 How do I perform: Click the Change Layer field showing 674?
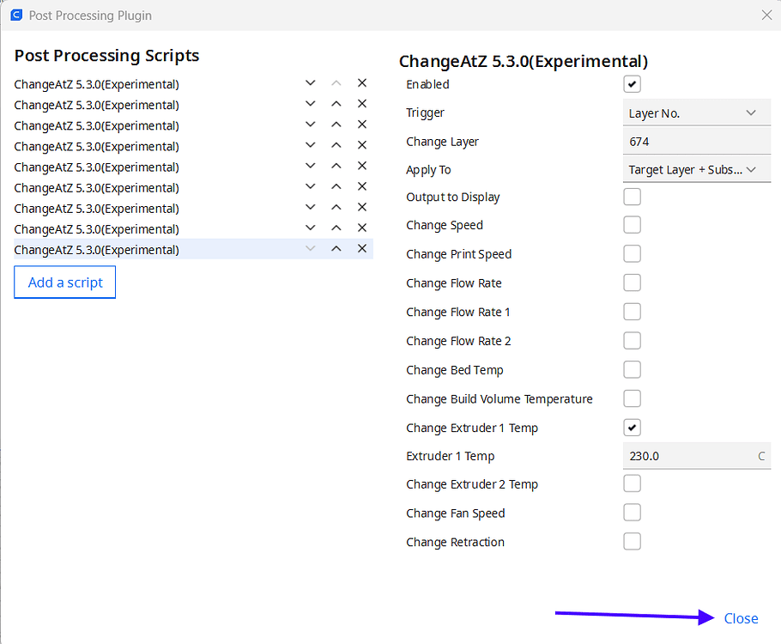pos(695,142)
